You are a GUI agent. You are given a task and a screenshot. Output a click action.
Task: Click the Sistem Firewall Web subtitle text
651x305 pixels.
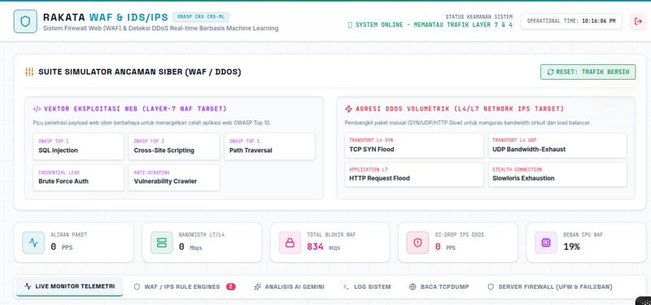[x=160, y=28]
